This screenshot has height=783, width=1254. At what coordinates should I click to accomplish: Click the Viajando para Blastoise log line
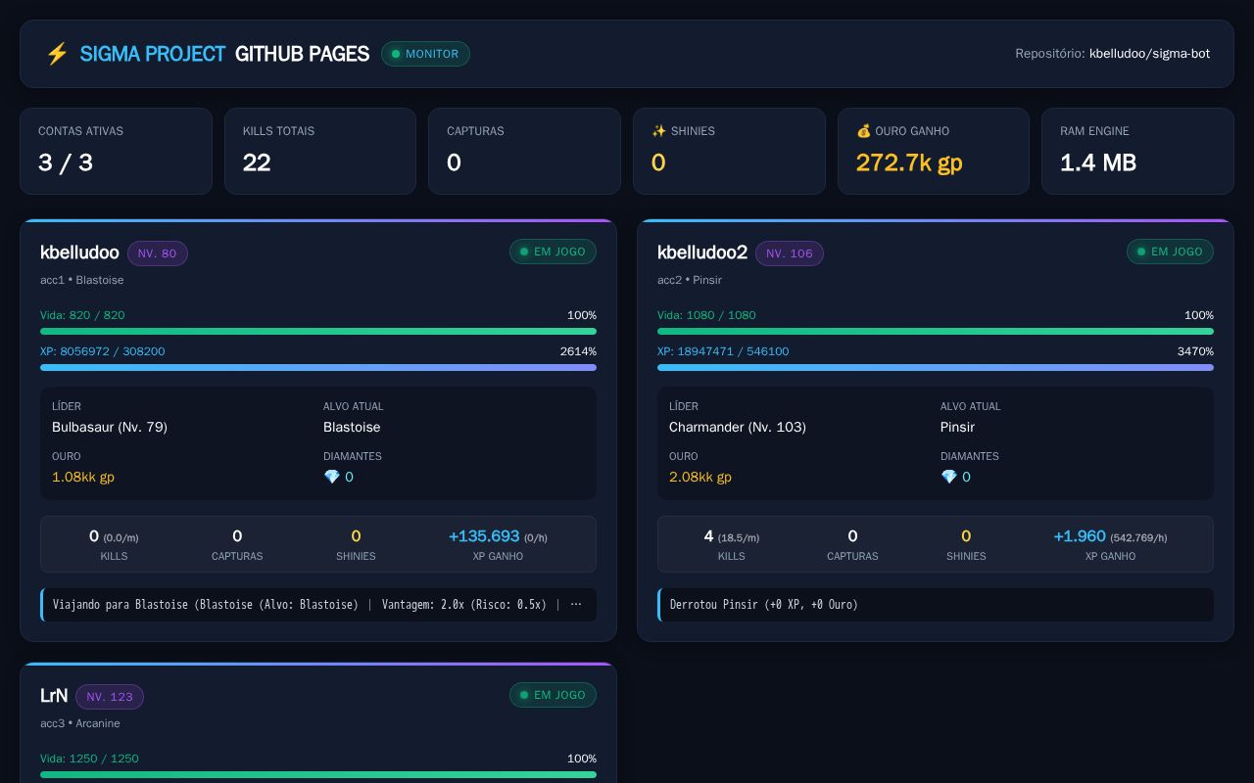click(x=318, y=605)
